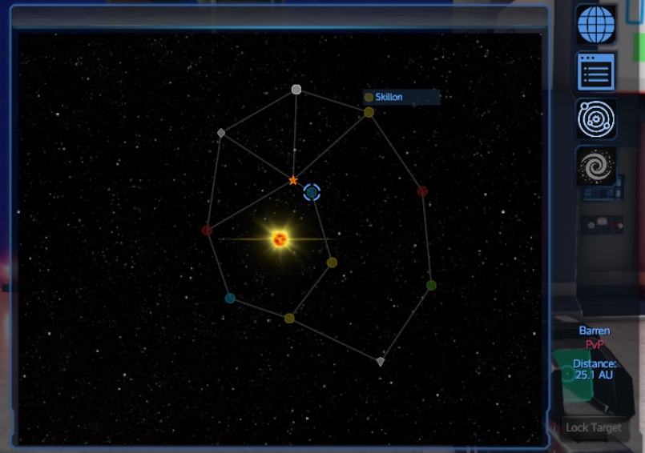Select the yellow Skillon planet node
Viewport: 645px width, 453px height.
coord(369,112)
